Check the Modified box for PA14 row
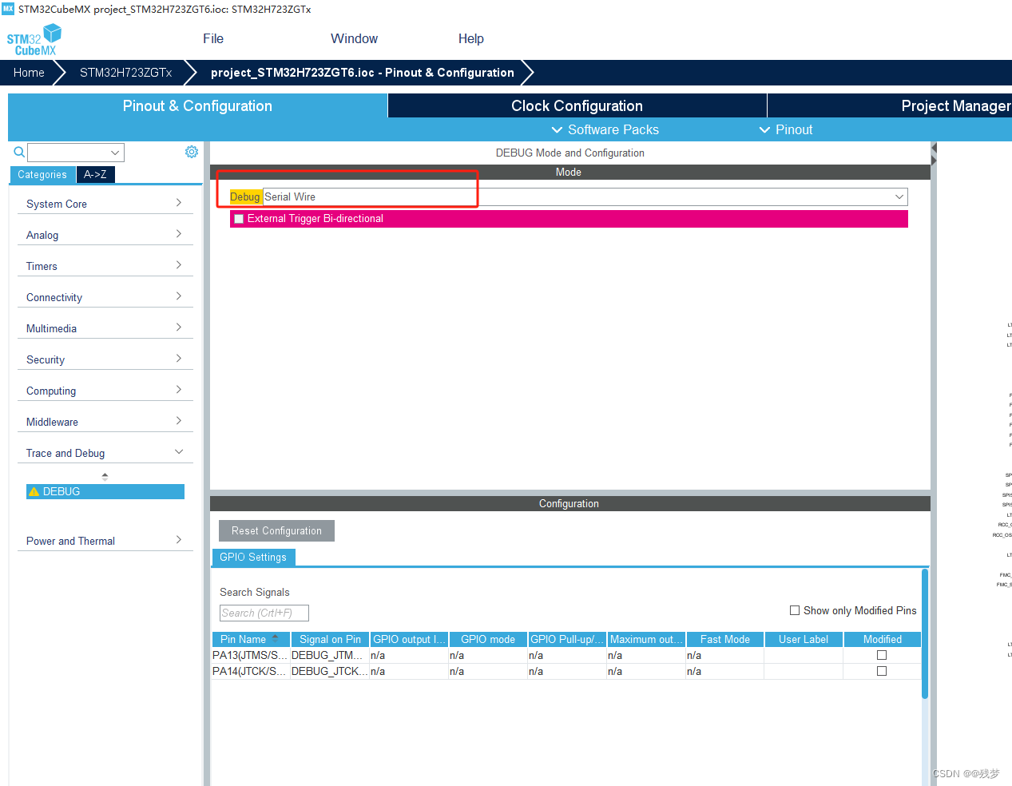This screenshot has width=1012, height=786. click(x=882, y=671)
